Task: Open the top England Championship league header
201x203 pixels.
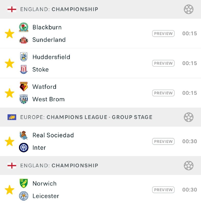Action: (x=59, y=9)
